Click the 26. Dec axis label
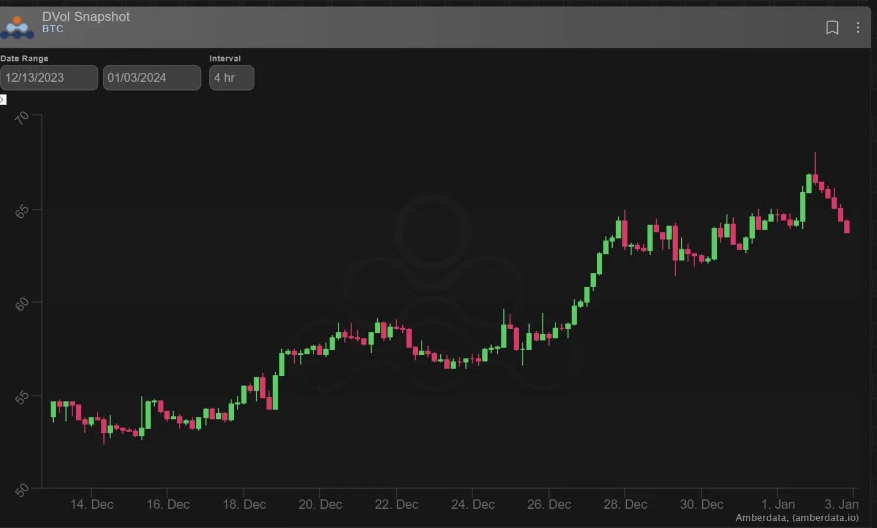 549,504
